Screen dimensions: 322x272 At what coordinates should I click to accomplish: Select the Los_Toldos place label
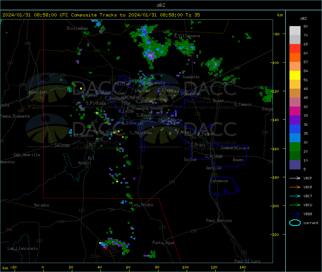[x=142, y=205]
